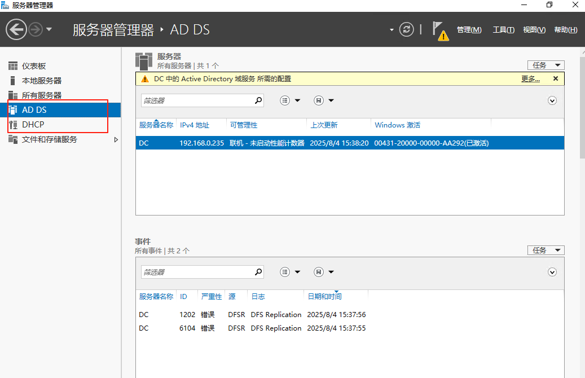Image resolution: width=585 pixels, height=378 pixels.
Task: Click IP address 192.168.0.235 cell
Action: pyautogui.click(x=201, y=143)
